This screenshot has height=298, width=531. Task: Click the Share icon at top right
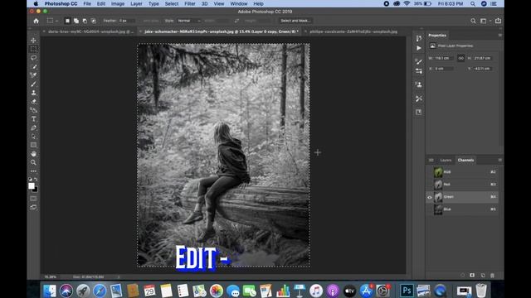(x=498, y=21)
